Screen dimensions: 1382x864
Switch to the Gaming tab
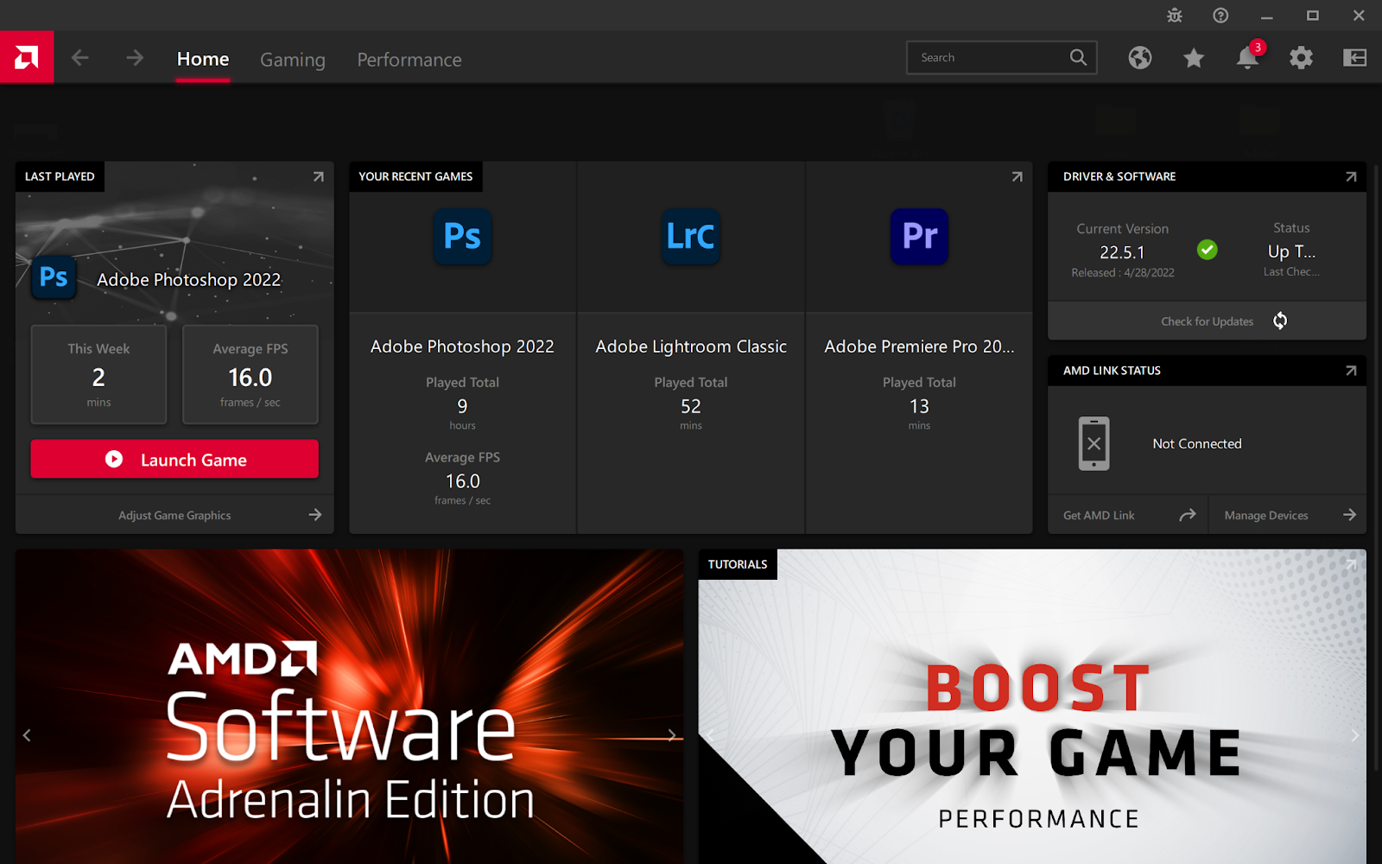click(293, 60)
